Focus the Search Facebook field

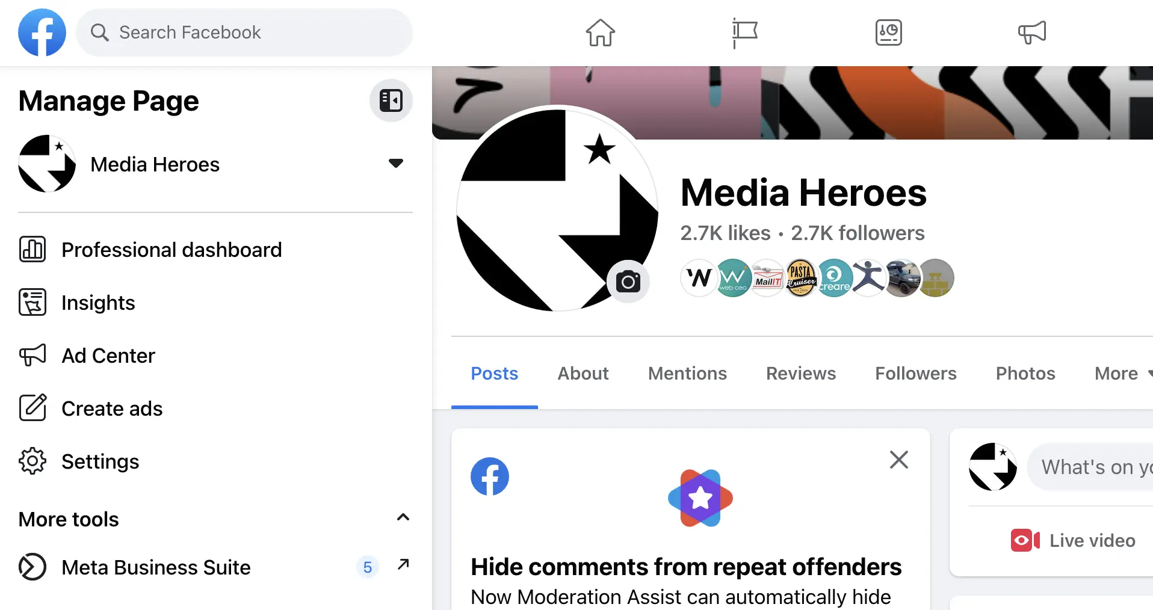click(x=244, y=32)
